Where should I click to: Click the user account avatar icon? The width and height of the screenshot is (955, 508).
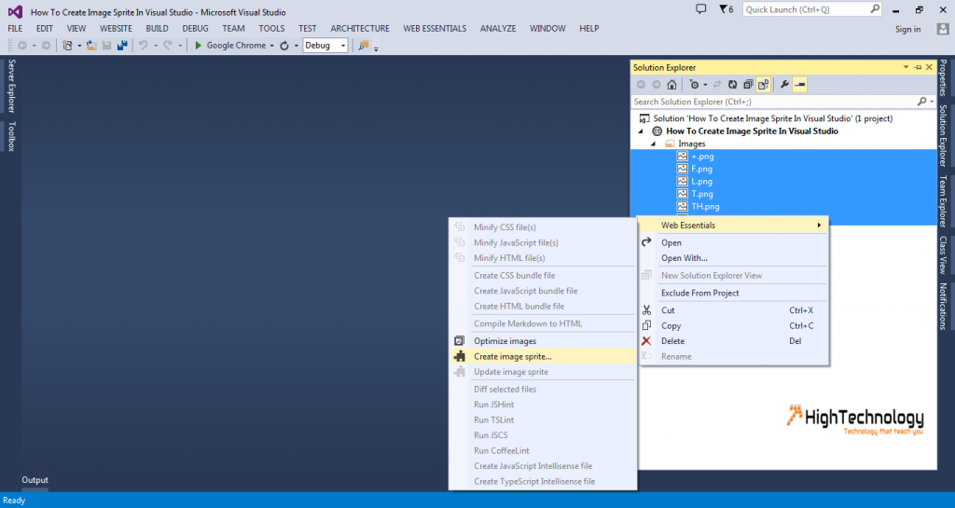click(x=943, y=29)
